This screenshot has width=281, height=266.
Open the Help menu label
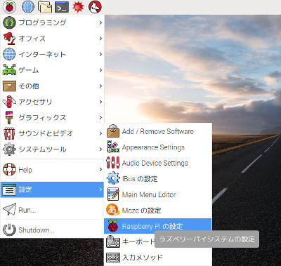tap(25, 170)
